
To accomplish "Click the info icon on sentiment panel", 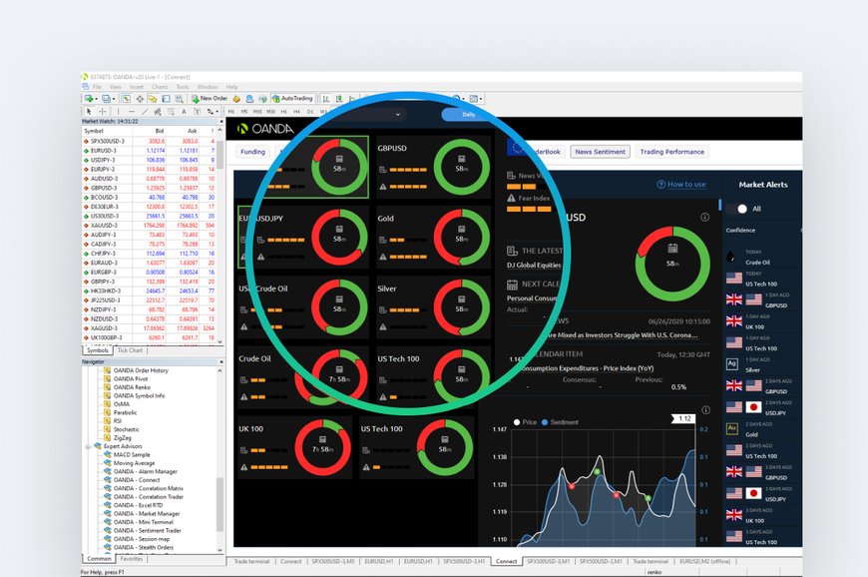I will point(704,217).
